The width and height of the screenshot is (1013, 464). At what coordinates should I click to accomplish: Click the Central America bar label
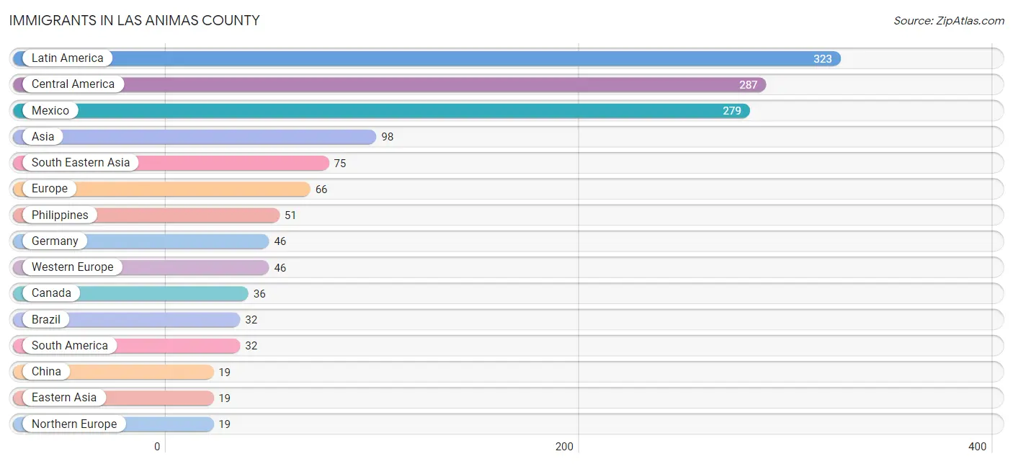pyautogui.click(x=73, y=84)
